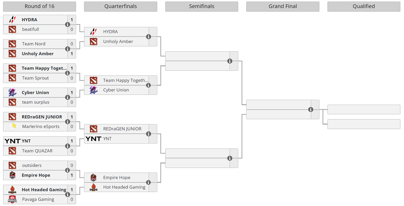The image size is (404, 206).
Task: Click REDraGEN JUNIOR in Quarterfinals
Action: coord(122,129)
